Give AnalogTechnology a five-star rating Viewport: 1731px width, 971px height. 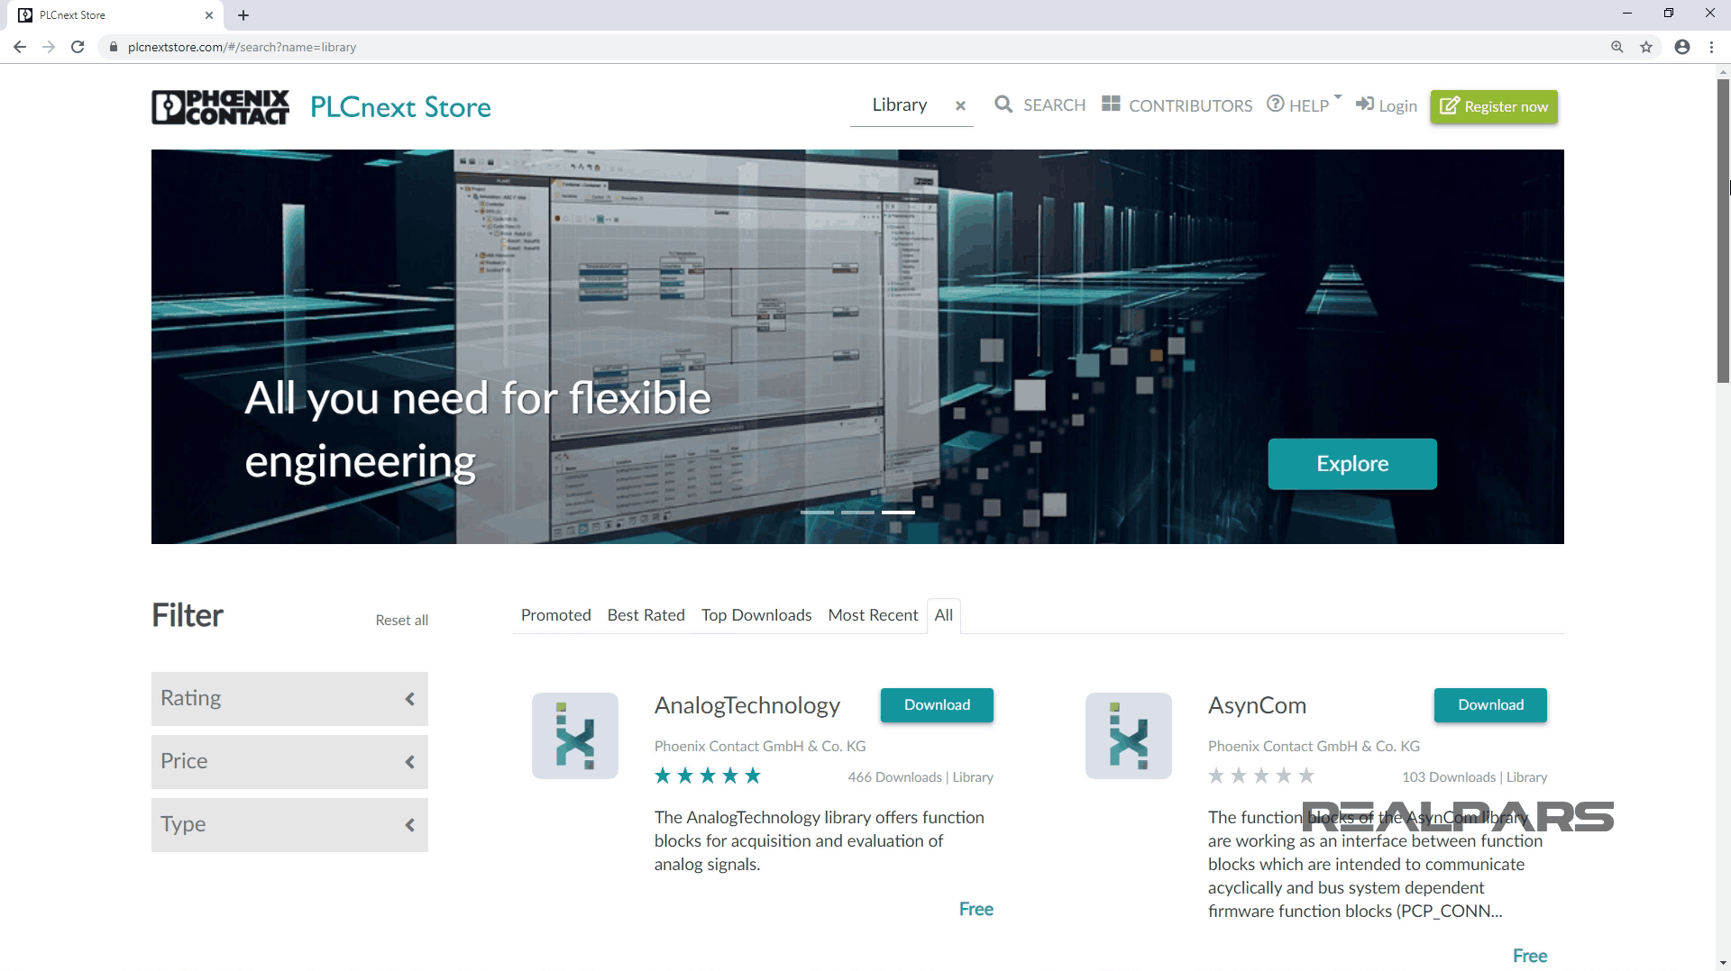click(754, 775)
